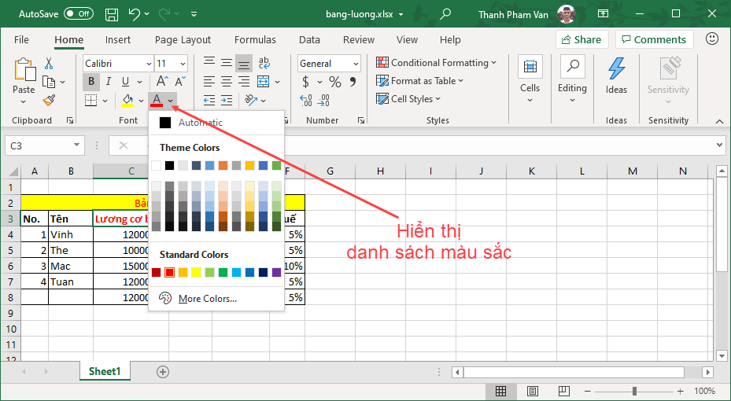Viewport: 731px width, 401px height.
Task: Increase font size with the large A icon
Action: click(x=162, y=81)
